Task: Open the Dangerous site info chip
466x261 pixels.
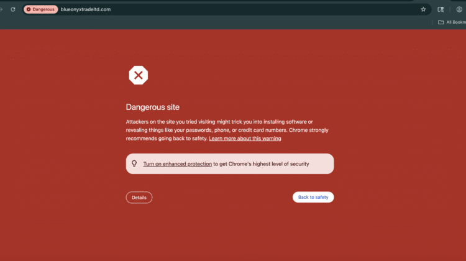Action: (41, 9)
